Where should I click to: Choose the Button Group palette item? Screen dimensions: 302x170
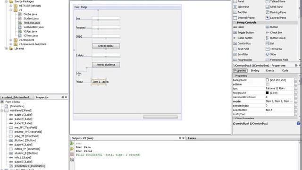click(x=276, y=38)
